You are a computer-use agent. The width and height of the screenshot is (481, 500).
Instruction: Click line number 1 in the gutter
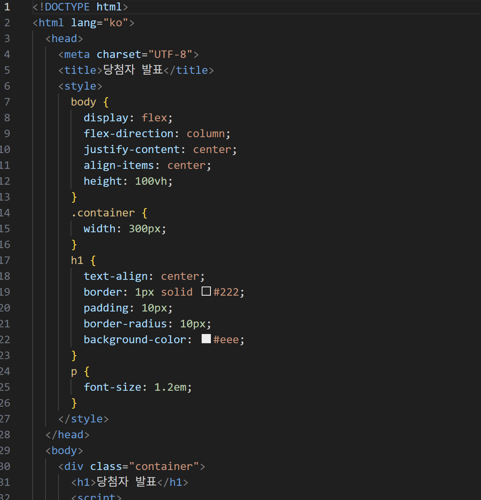coord(7,7)
